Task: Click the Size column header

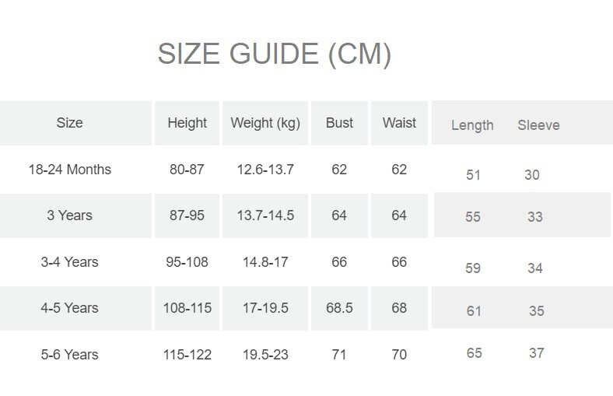Action: point(69,123)
